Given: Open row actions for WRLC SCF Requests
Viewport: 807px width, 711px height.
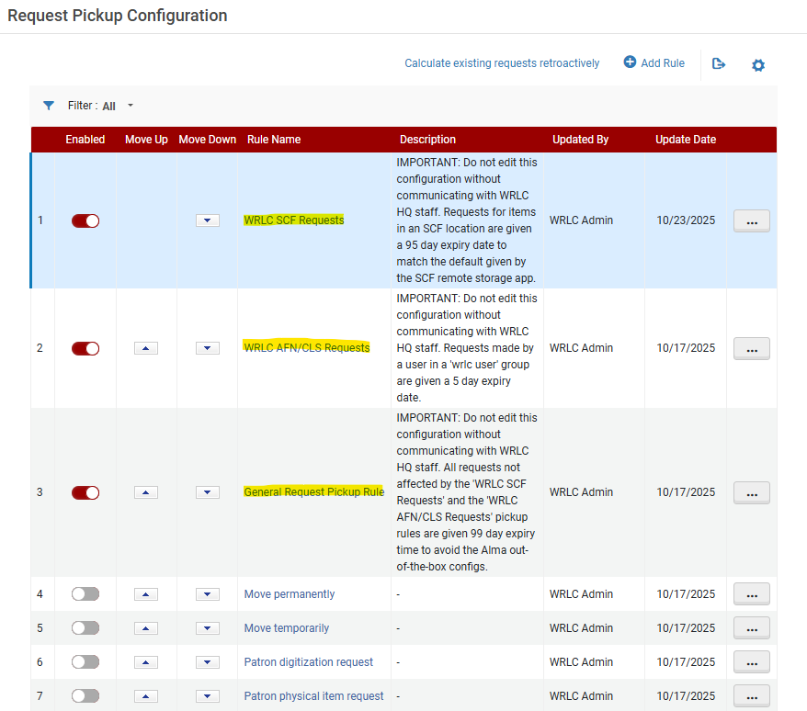Looking at the screenshot, I should 751,221.
